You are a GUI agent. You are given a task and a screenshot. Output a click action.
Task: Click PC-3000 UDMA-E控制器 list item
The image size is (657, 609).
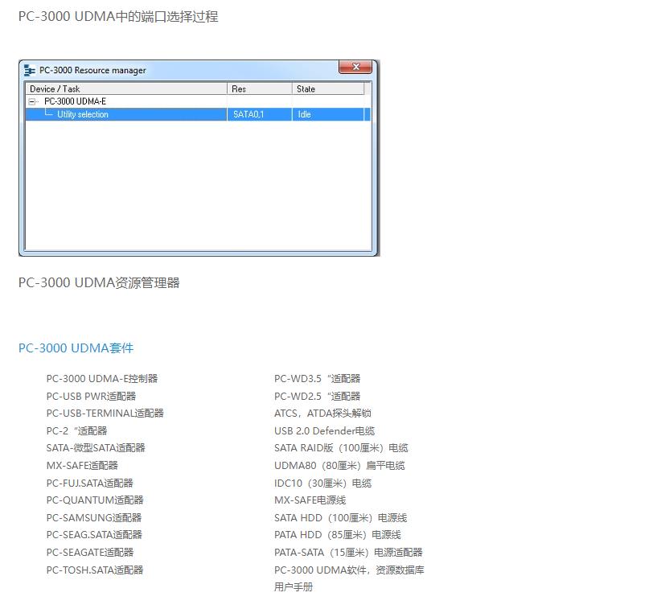[x=102, y=379]
